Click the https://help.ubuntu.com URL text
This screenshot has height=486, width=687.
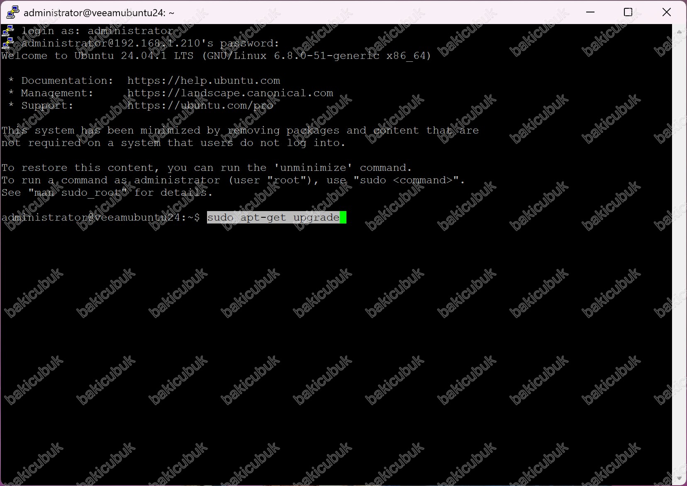(x=203, y=80)
